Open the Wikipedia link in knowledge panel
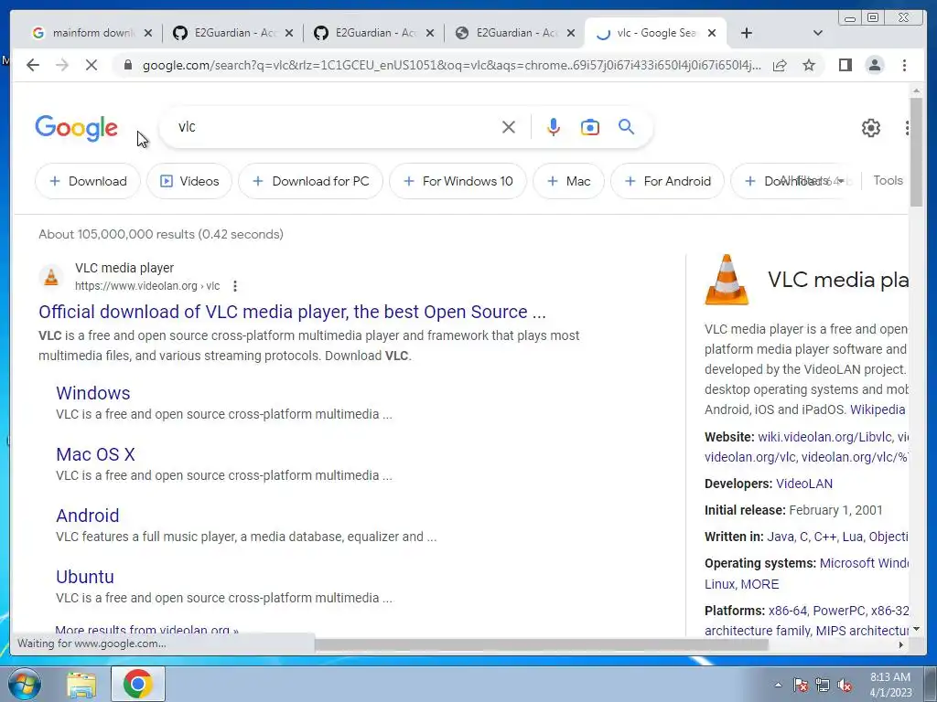 [x=878, y=409]
